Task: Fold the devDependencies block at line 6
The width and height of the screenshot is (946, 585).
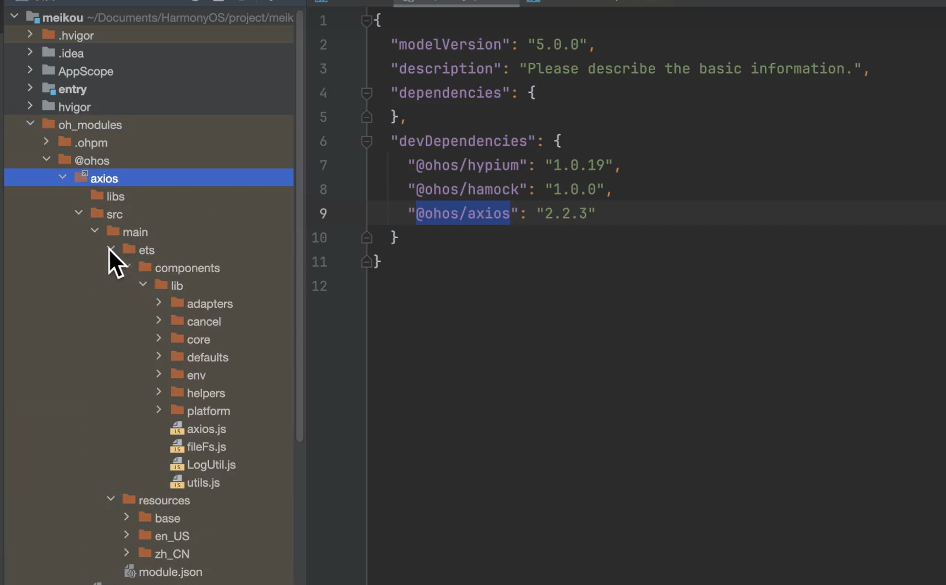Action: click(366, 141)
